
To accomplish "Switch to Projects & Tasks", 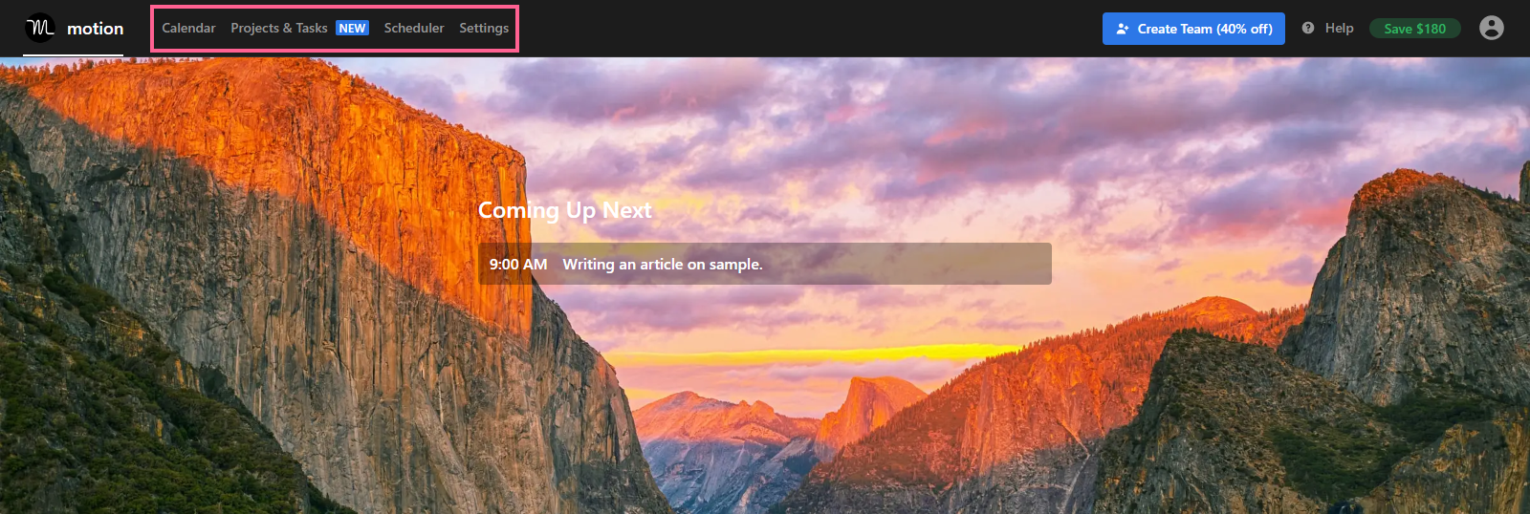I will coord(279,28).
